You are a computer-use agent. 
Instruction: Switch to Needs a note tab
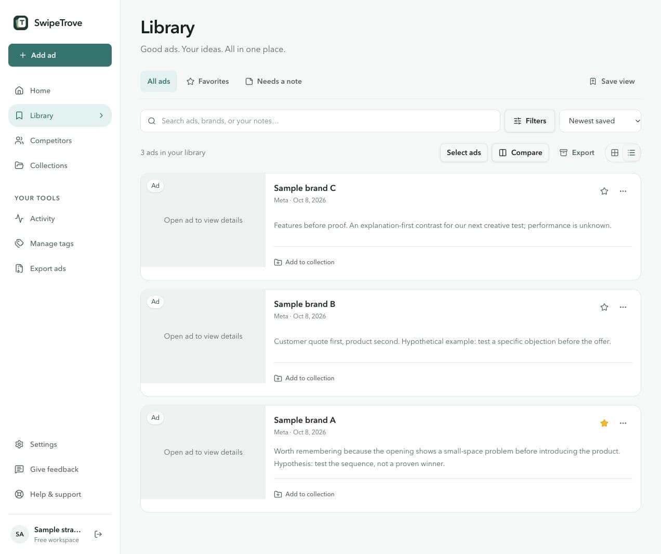[x=273, y=81]
